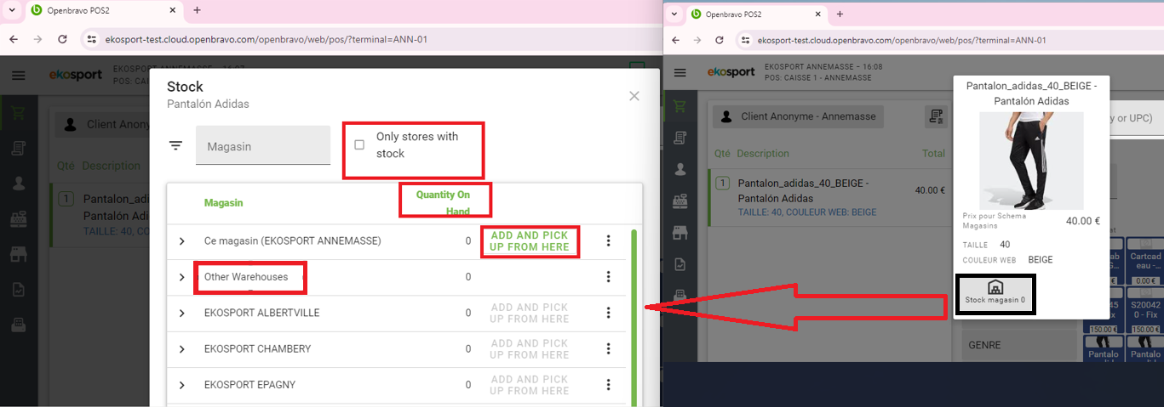Expand the EKOSPORT CHAMBERY row
Screen dimensions: 1164x407
pos(182,349)
